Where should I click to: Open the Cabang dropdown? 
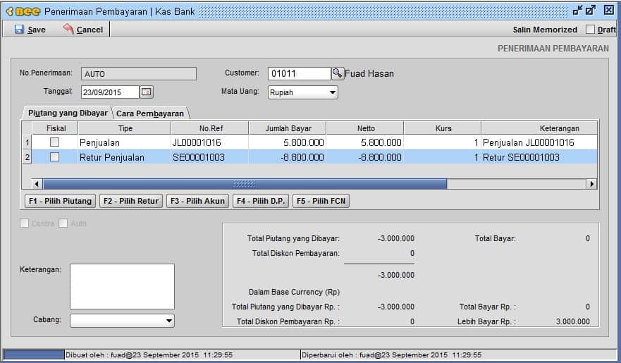tap(122, 321)
